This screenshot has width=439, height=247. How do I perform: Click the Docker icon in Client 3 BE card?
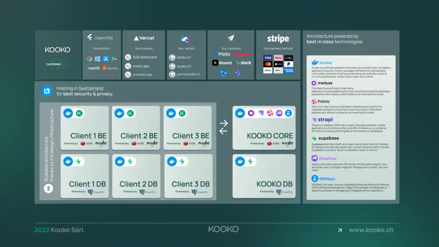click(171, 113)
